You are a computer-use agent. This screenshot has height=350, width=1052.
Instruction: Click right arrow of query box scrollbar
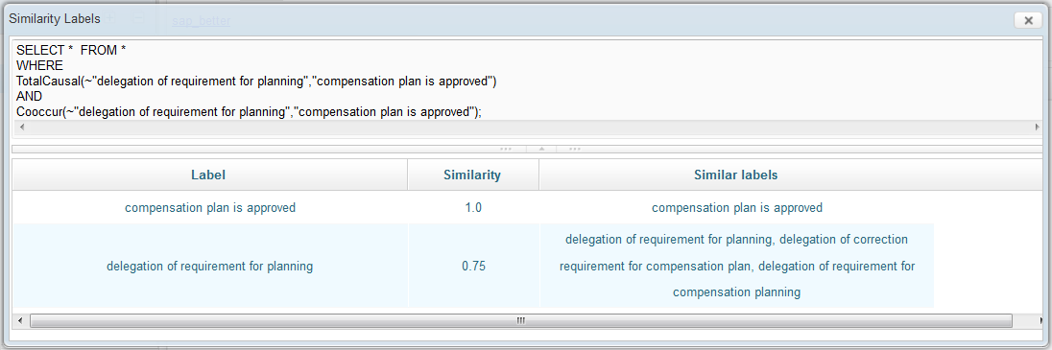tap(1037, 127)
